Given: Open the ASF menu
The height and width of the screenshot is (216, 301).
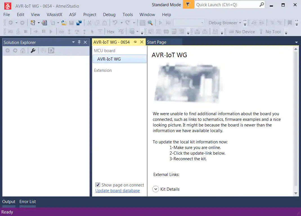Looking at the screenshot, I should (73, 15).
